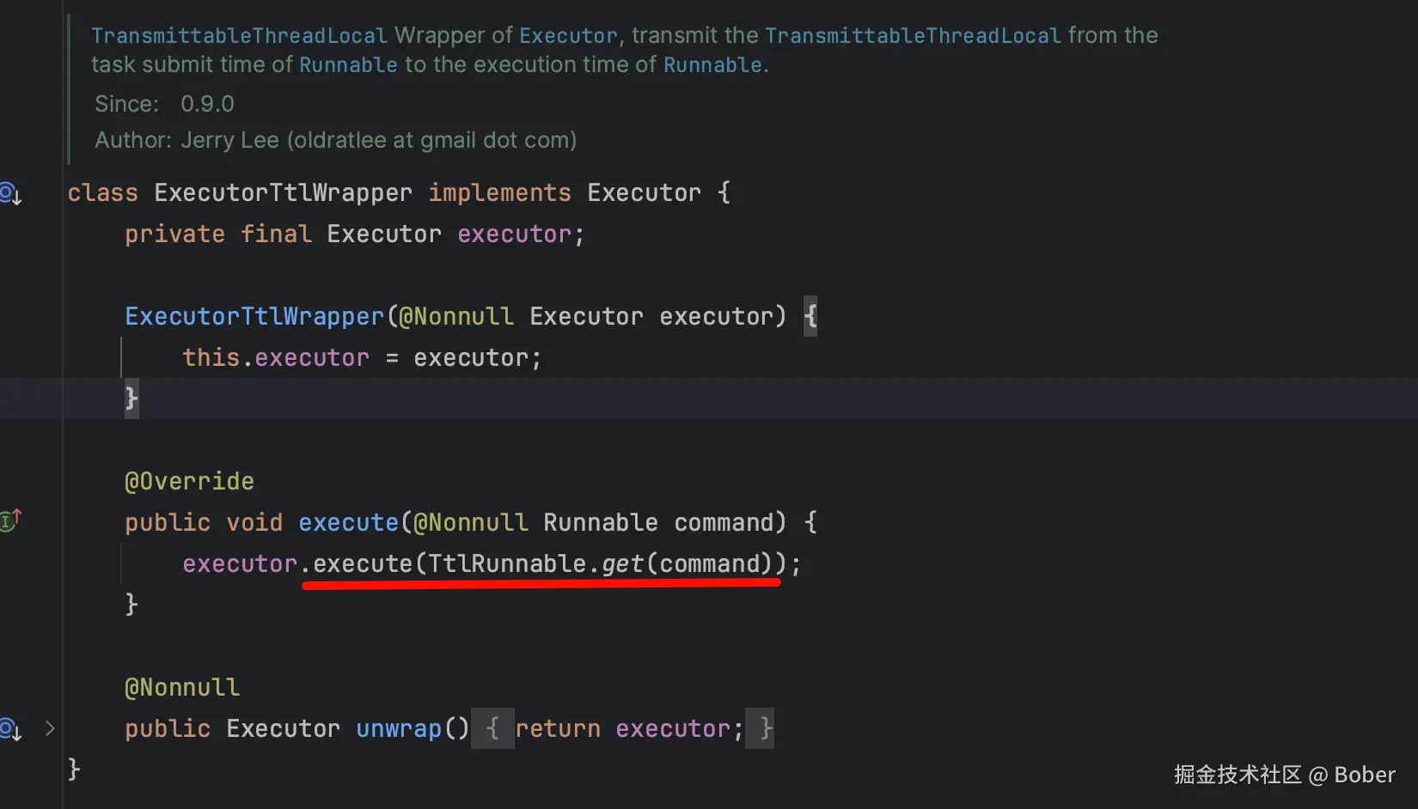Screen dimensions: 1418x809
Task: Click the @Nonnull annotation above unwrap
Action: click(182, 687)
